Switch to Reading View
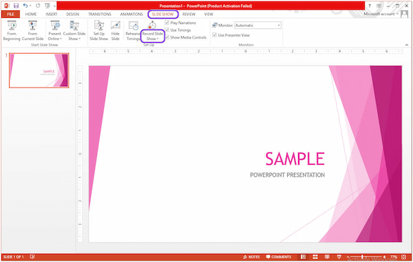Viewport: 413px width, 262px height. click(327, 256)
